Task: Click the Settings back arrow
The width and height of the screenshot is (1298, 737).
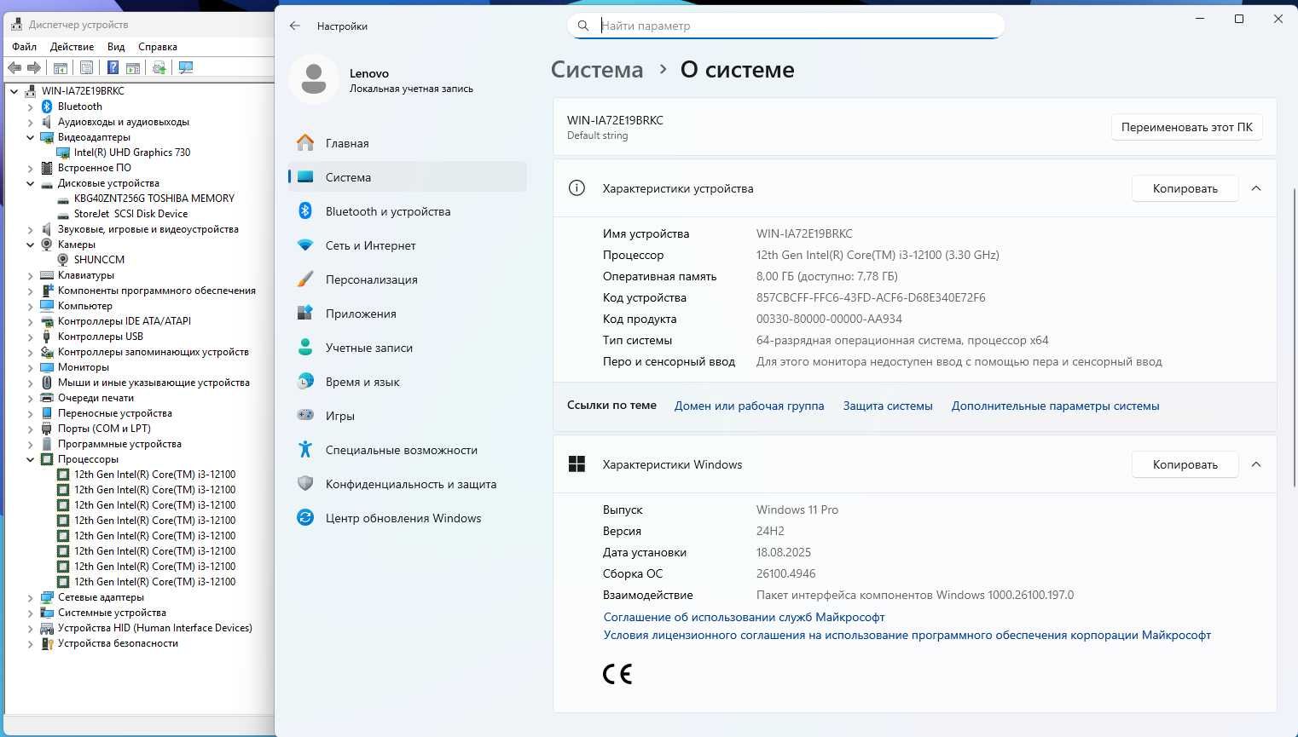Action: pyautogui.click(x=295, y=26)
